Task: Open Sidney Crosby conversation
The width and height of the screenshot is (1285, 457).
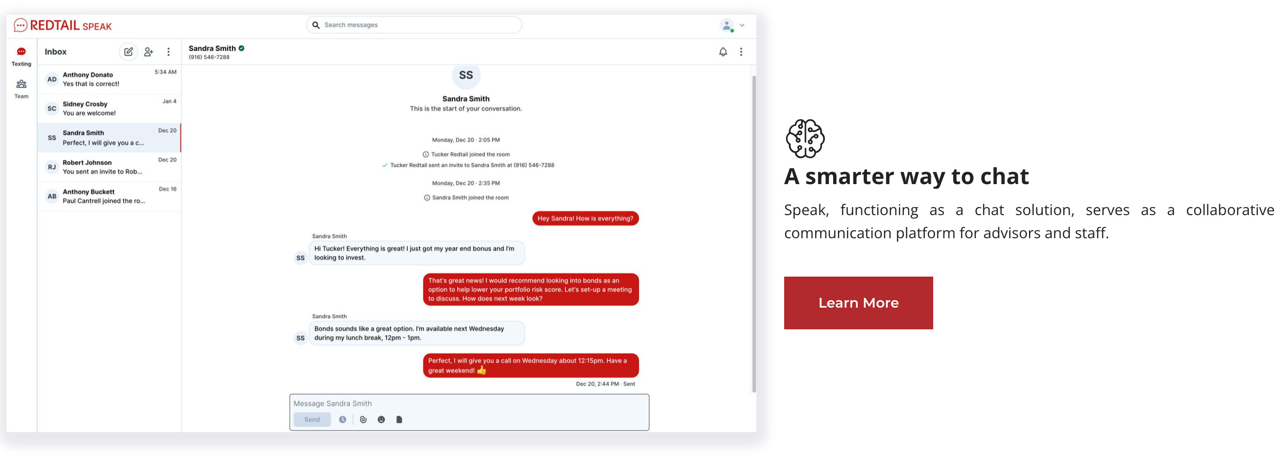Action: pos(109,108)
